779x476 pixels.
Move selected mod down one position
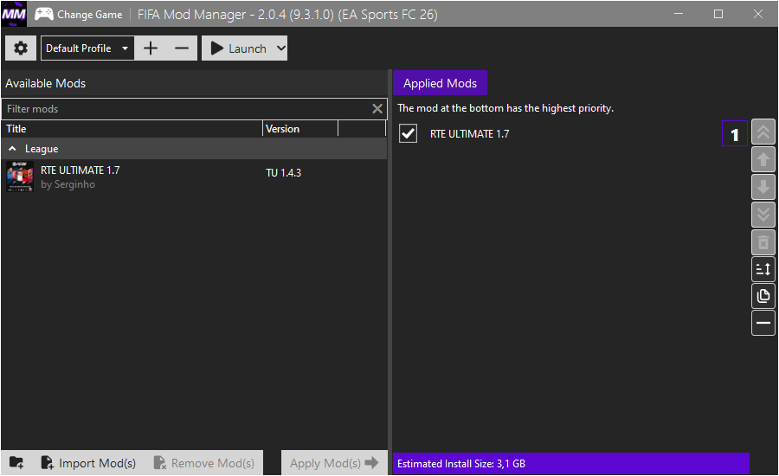tap(763, 188)
